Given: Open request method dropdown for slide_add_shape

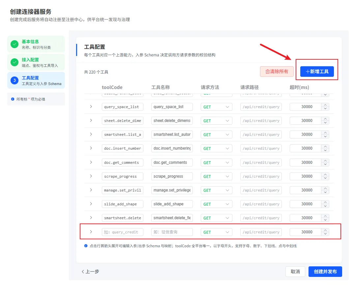Looking at the screenshot, I should pos(216,204).
